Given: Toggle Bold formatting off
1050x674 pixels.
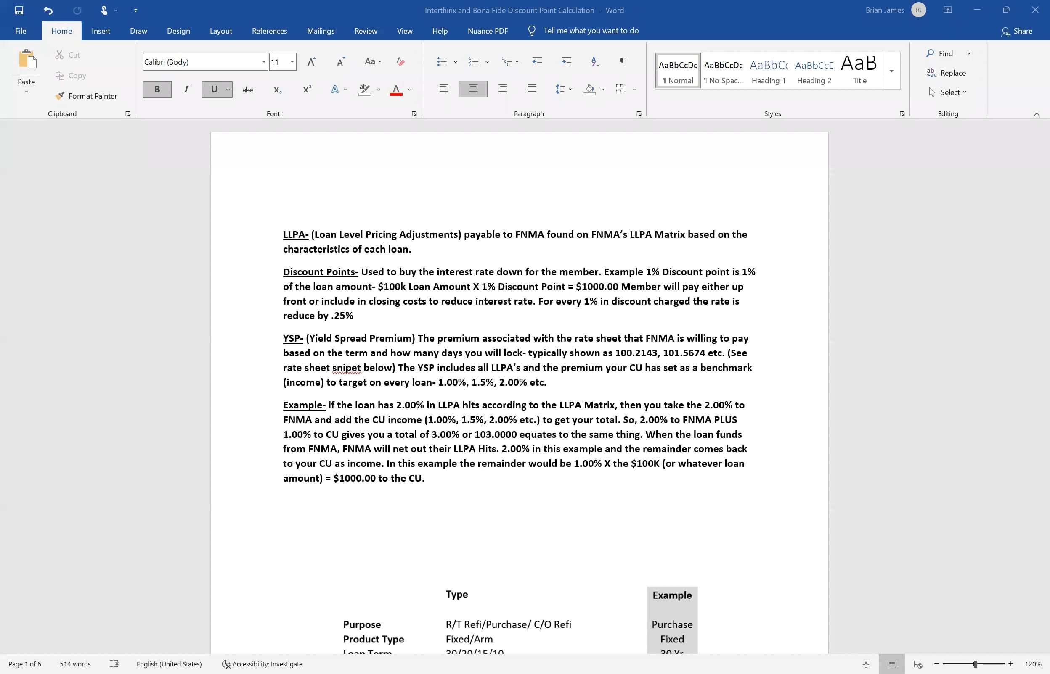Looking at the screenshot, I should pos(157,90).
